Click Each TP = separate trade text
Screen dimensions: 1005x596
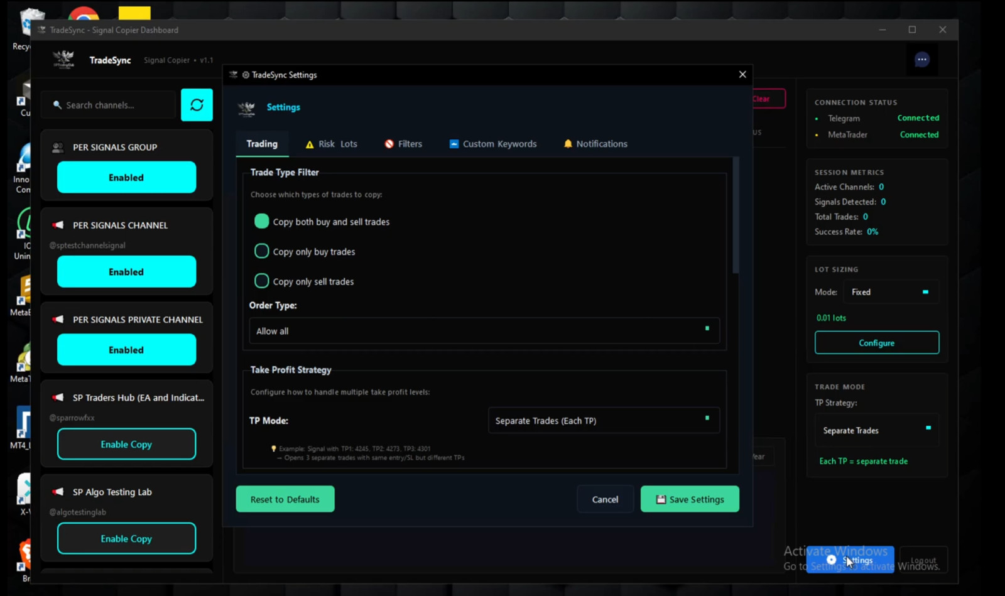tap(863, 461)
